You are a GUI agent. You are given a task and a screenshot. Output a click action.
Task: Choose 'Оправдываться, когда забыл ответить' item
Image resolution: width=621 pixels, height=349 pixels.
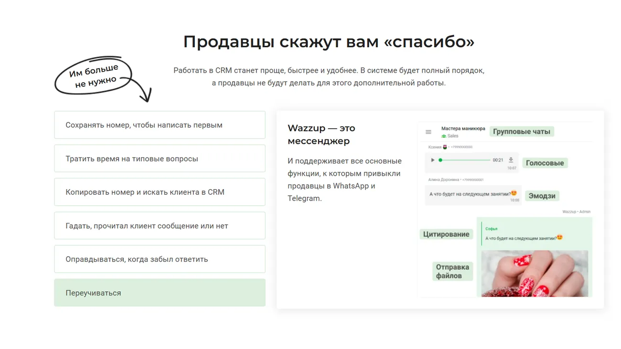160,259
